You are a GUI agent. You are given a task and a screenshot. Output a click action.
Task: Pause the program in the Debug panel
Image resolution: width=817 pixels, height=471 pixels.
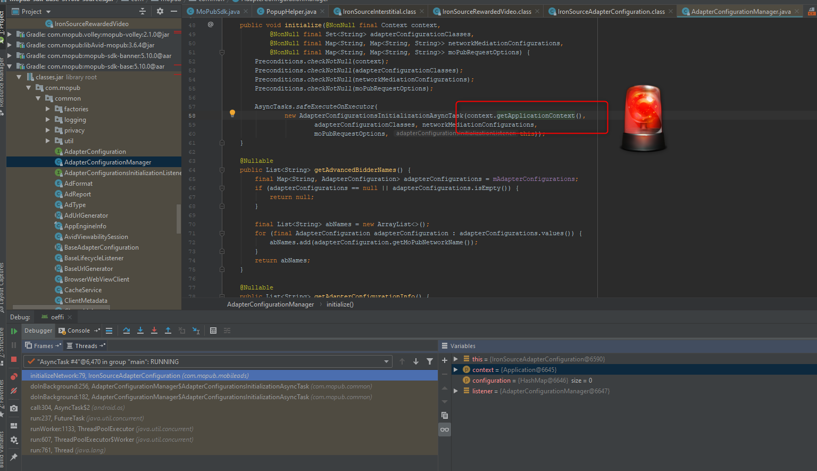pos(14,345)
